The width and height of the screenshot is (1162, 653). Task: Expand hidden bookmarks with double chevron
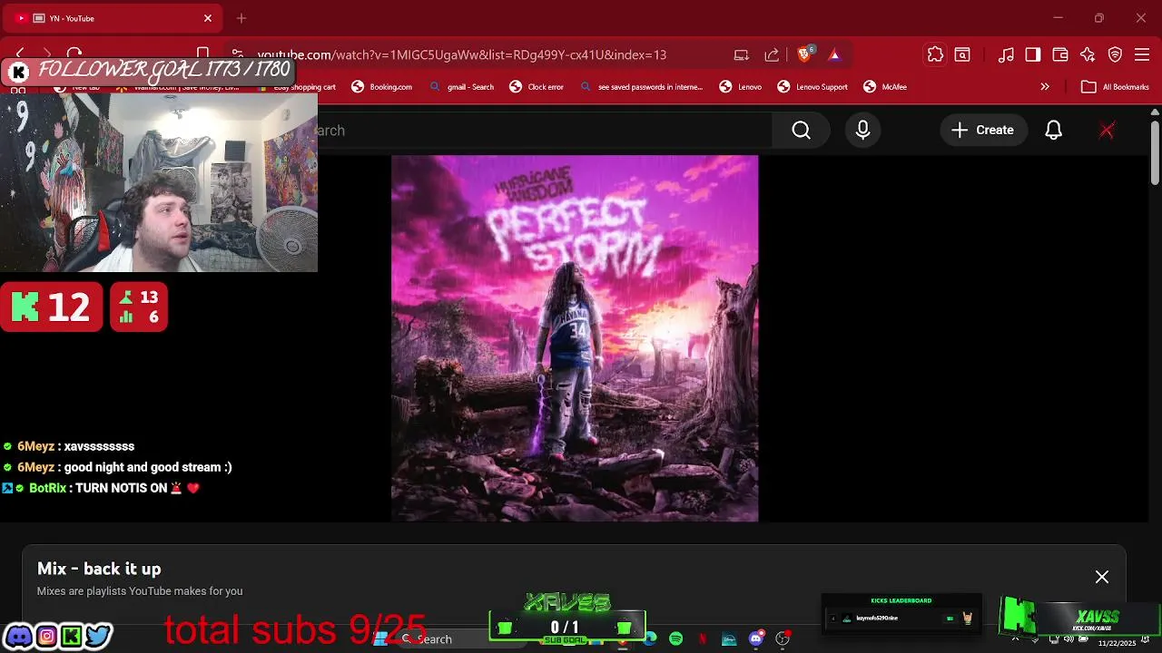point(1045,87)
